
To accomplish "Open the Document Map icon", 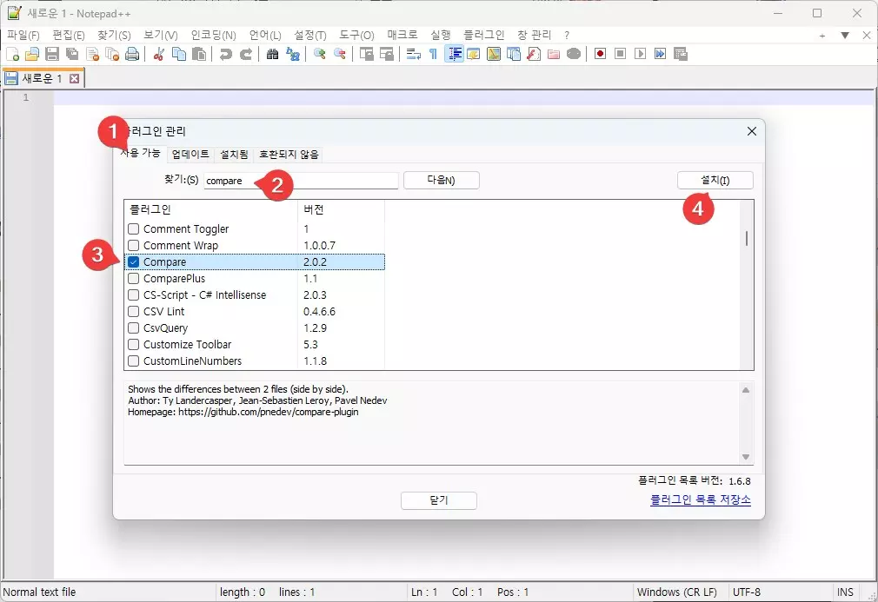I will click(493, 54).
